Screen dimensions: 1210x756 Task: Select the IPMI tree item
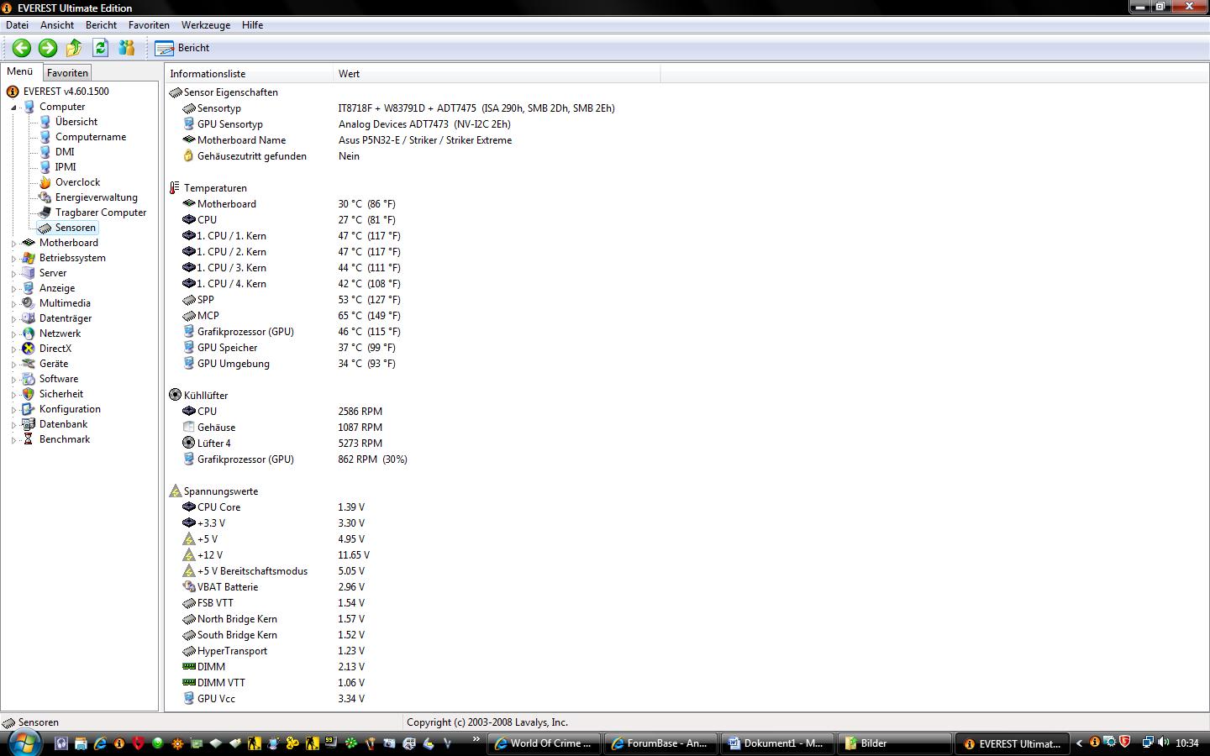pos(66,167)
